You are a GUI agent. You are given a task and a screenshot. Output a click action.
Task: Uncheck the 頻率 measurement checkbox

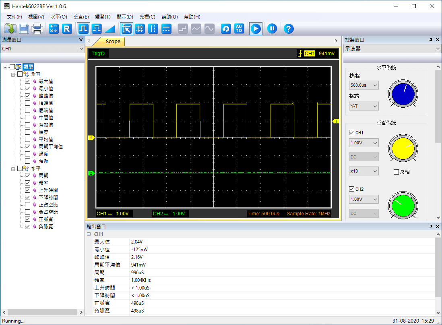tap(27, 183)
